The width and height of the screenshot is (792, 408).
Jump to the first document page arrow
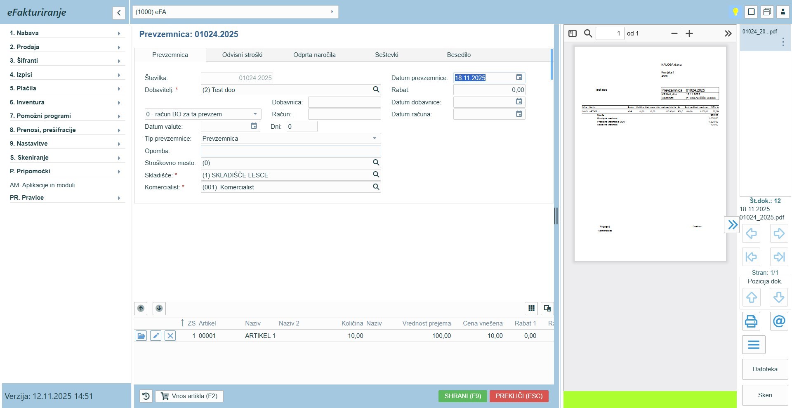click(751, 257)
